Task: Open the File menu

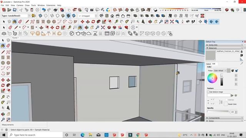Action: [x=2, y=5]
